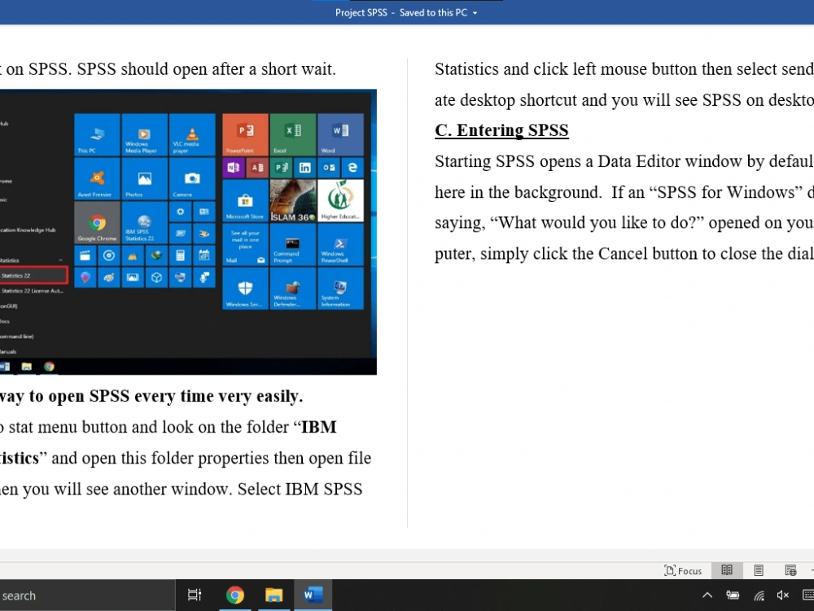Click the heading "C. Entering SPSS"
This screenshot has width=814, height=611.
[501, 130]
